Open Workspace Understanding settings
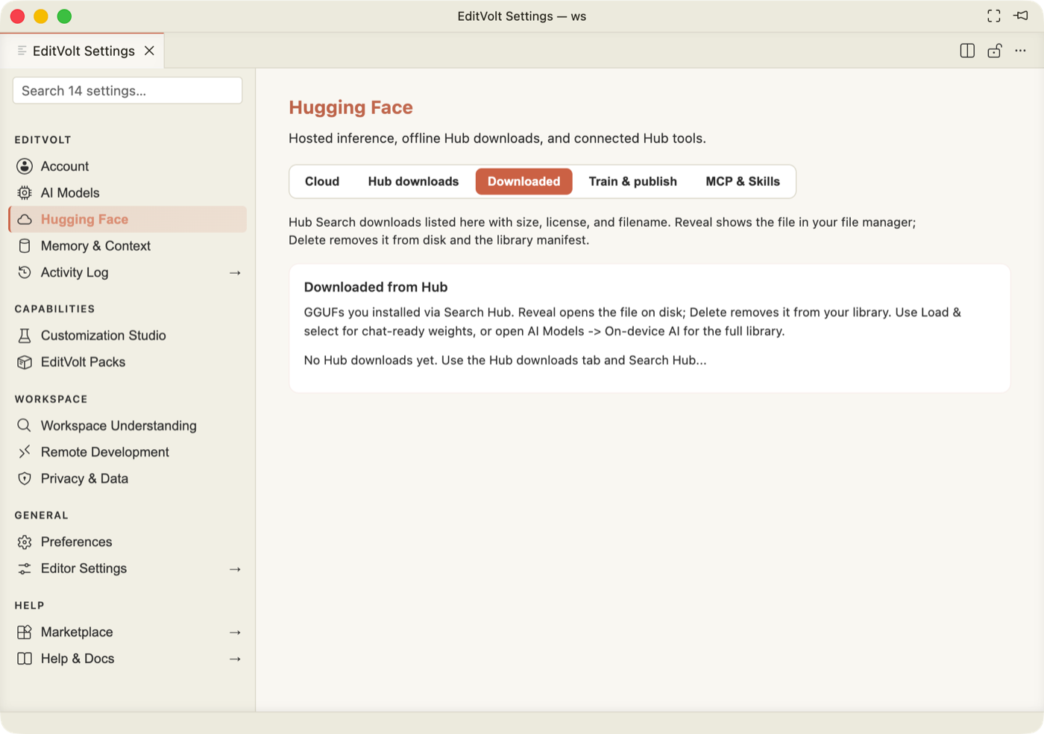1044x734 pixels. coord(128,425)
